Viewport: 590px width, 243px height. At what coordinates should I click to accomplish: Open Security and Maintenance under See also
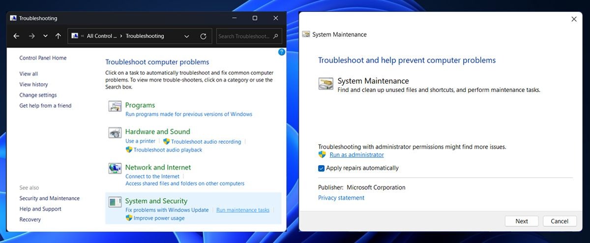click(49, 199)
